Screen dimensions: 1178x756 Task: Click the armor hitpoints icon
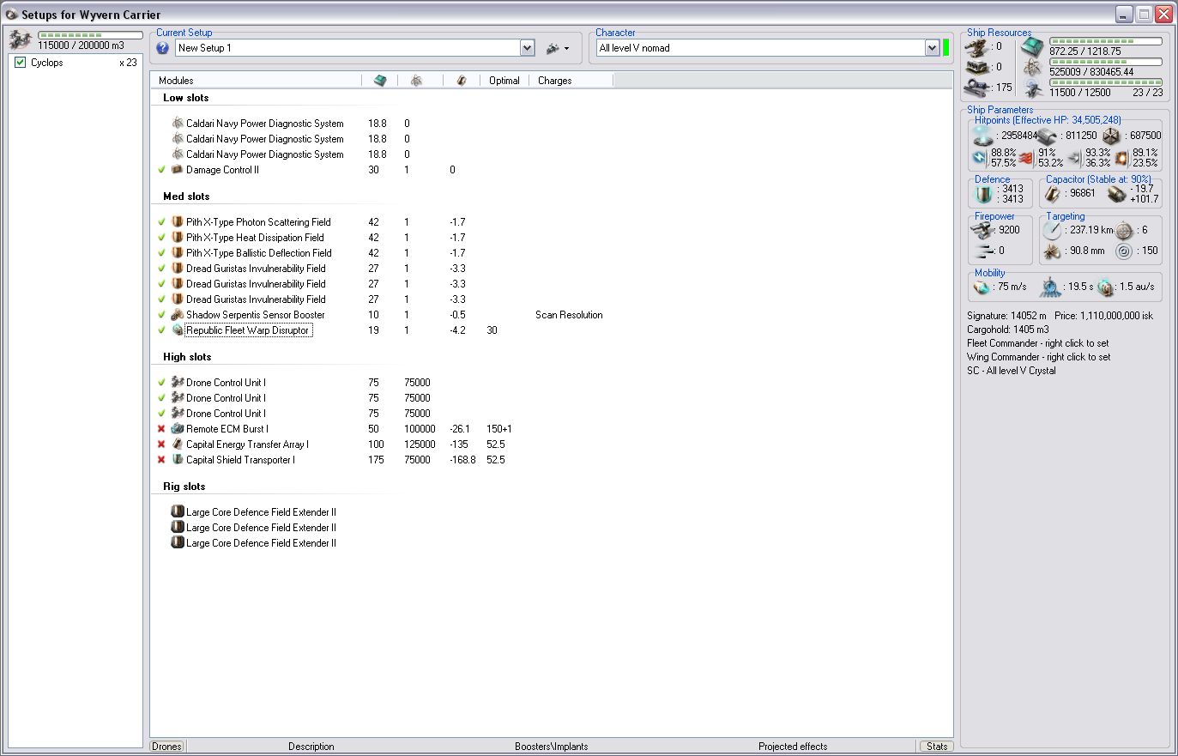(1047, 136)
